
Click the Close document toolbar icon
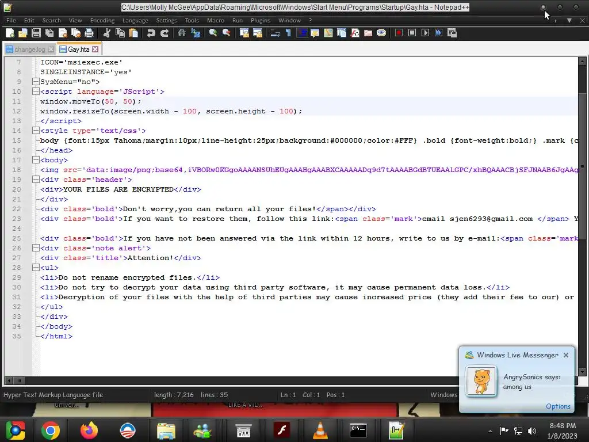pos(63,33)
